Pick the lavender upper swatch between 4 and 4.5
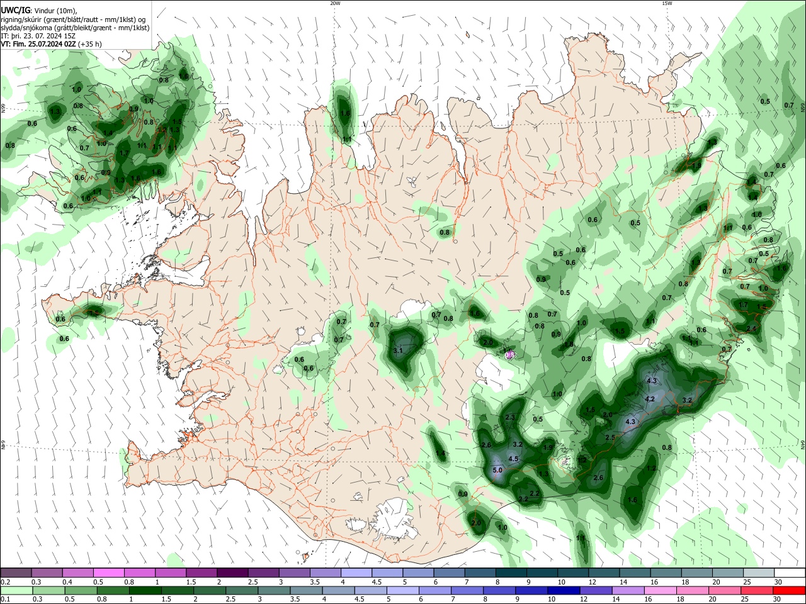 coord(356,573)
